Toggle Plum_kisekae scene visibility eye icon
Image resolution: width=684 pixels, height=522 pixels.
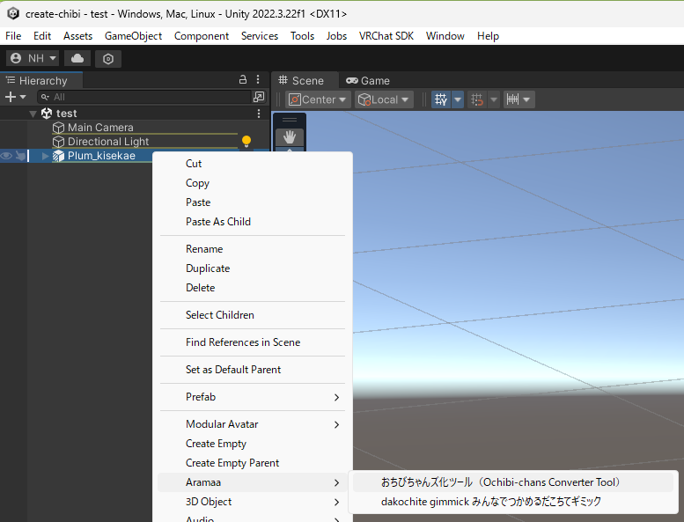click(x=6, y=156)
